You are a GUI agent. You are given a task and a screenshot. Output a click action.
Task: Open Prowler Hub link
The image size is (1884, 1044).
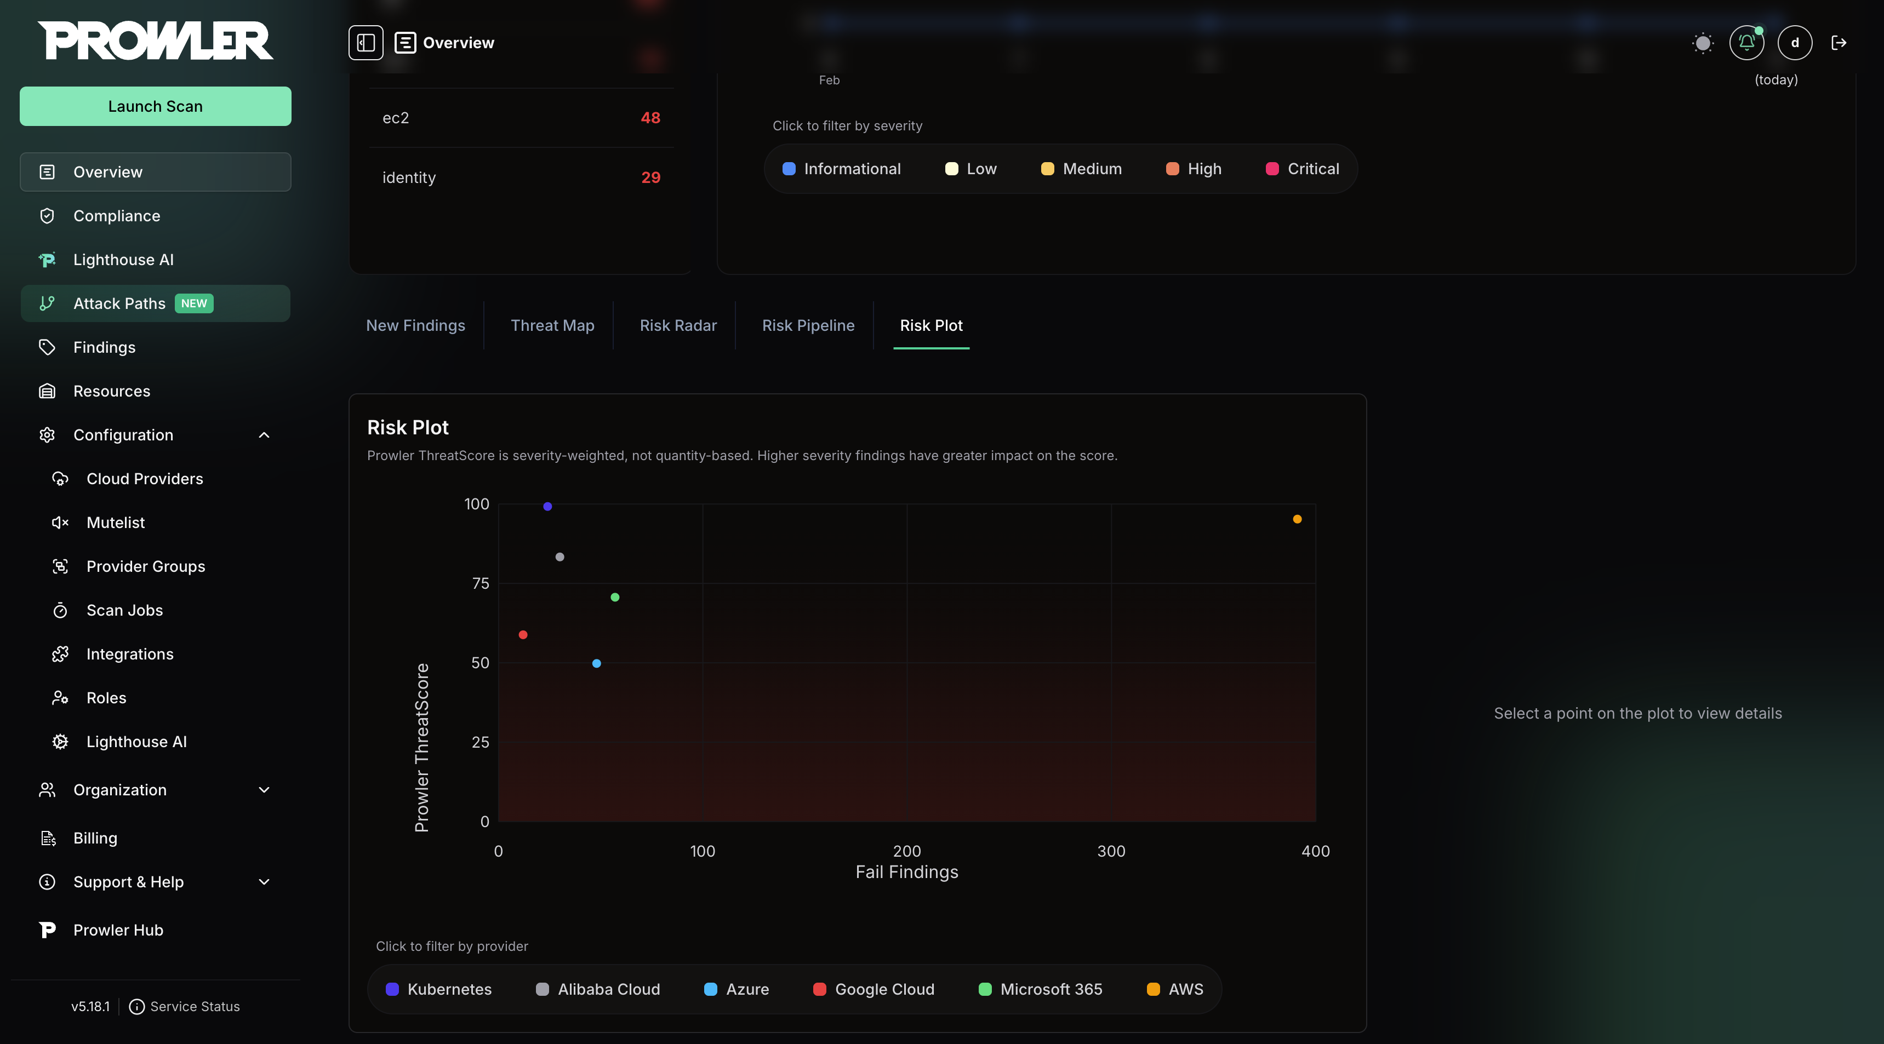pyautogui.click(x=118, y=930)
